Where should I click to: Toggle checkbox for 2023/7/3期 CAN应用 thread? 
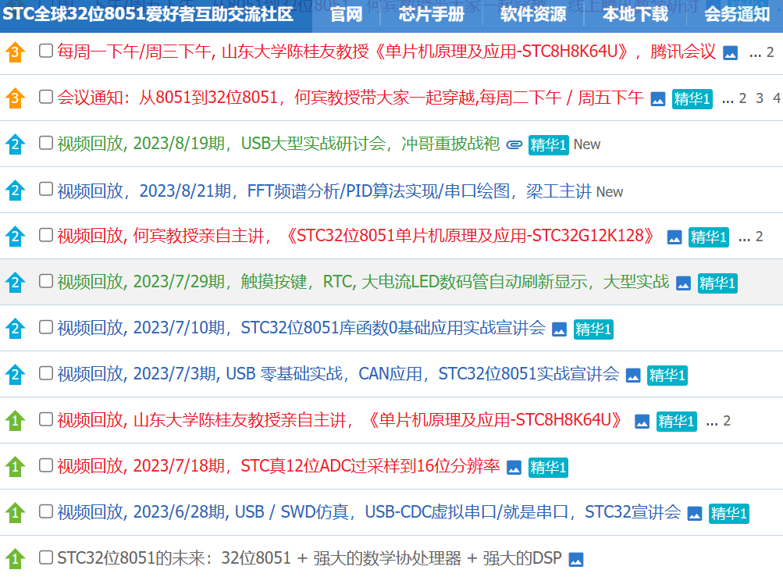[46, 372]
